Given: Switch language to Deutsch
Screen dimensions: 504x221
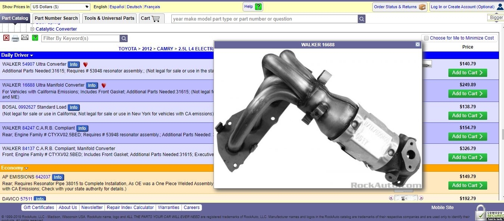Looking at the screenshot, I should (x=134, y=7).
